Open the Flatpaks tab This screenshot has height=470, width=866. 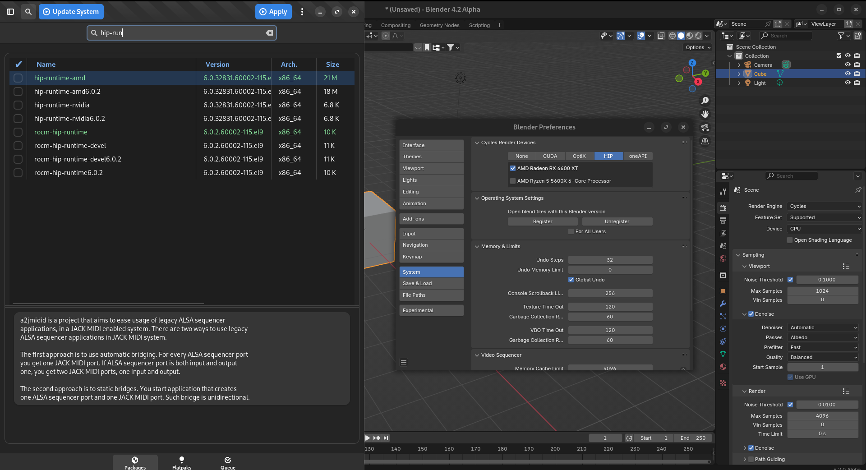(x=182, y=462)
